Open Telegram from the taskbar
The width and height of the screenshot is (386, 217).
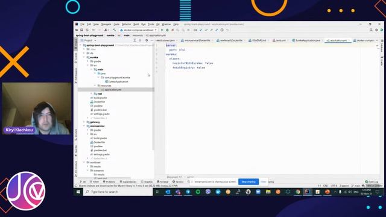(188, 192)
